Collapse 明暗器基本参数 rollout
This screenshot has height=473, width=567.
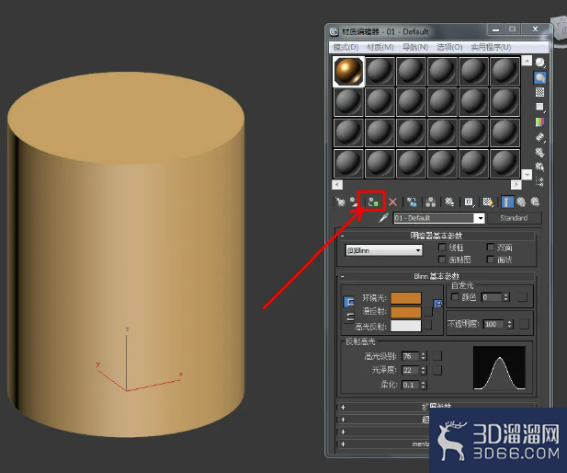point(437,236)
